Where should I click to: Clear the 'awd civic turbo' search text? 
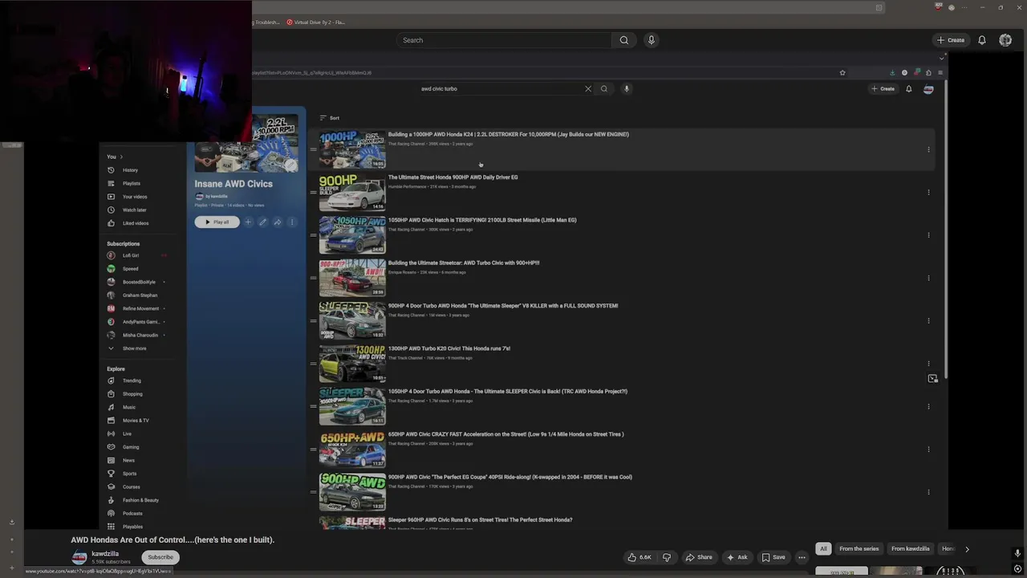(587, 89)
